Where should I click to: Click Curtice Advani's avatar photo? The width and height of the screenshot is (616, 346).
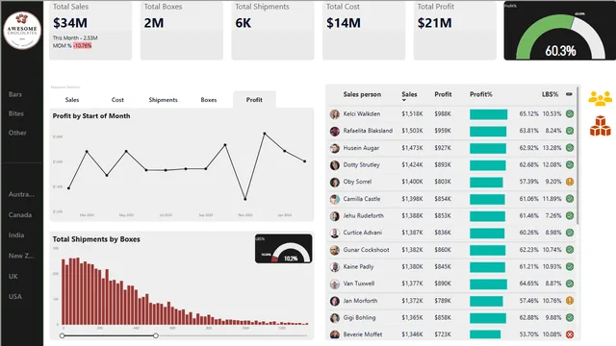[x=335, y=233]
